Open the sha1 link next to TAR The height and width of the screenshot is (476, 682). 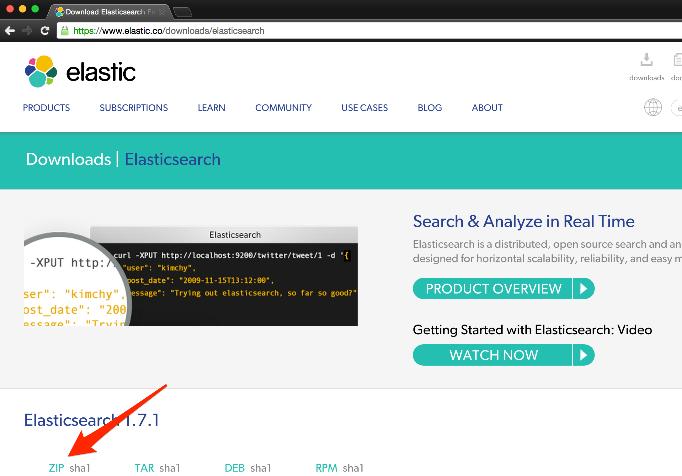[x=170, y=468]
